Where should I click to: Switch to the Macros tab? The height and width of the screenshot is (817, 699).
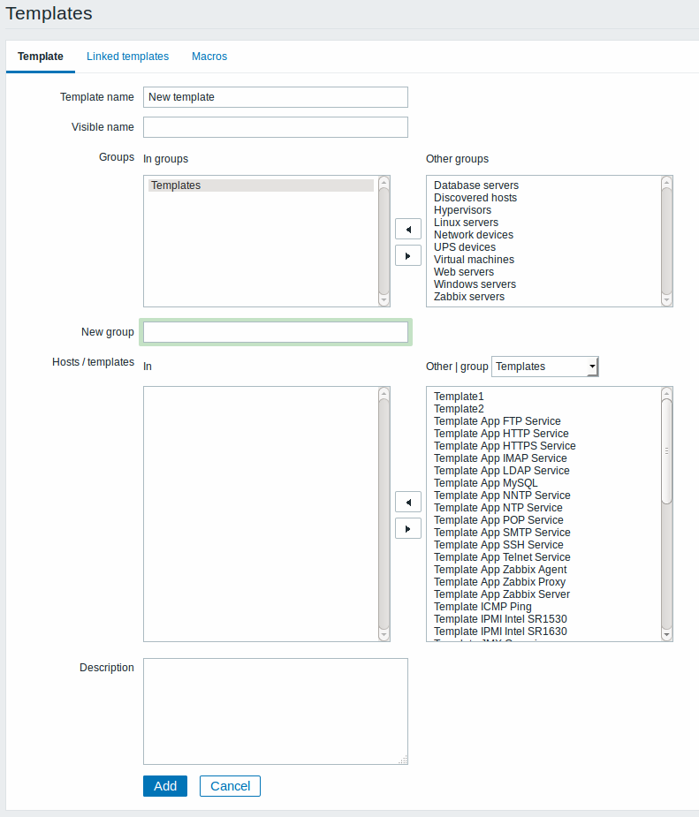pos(209,57)
